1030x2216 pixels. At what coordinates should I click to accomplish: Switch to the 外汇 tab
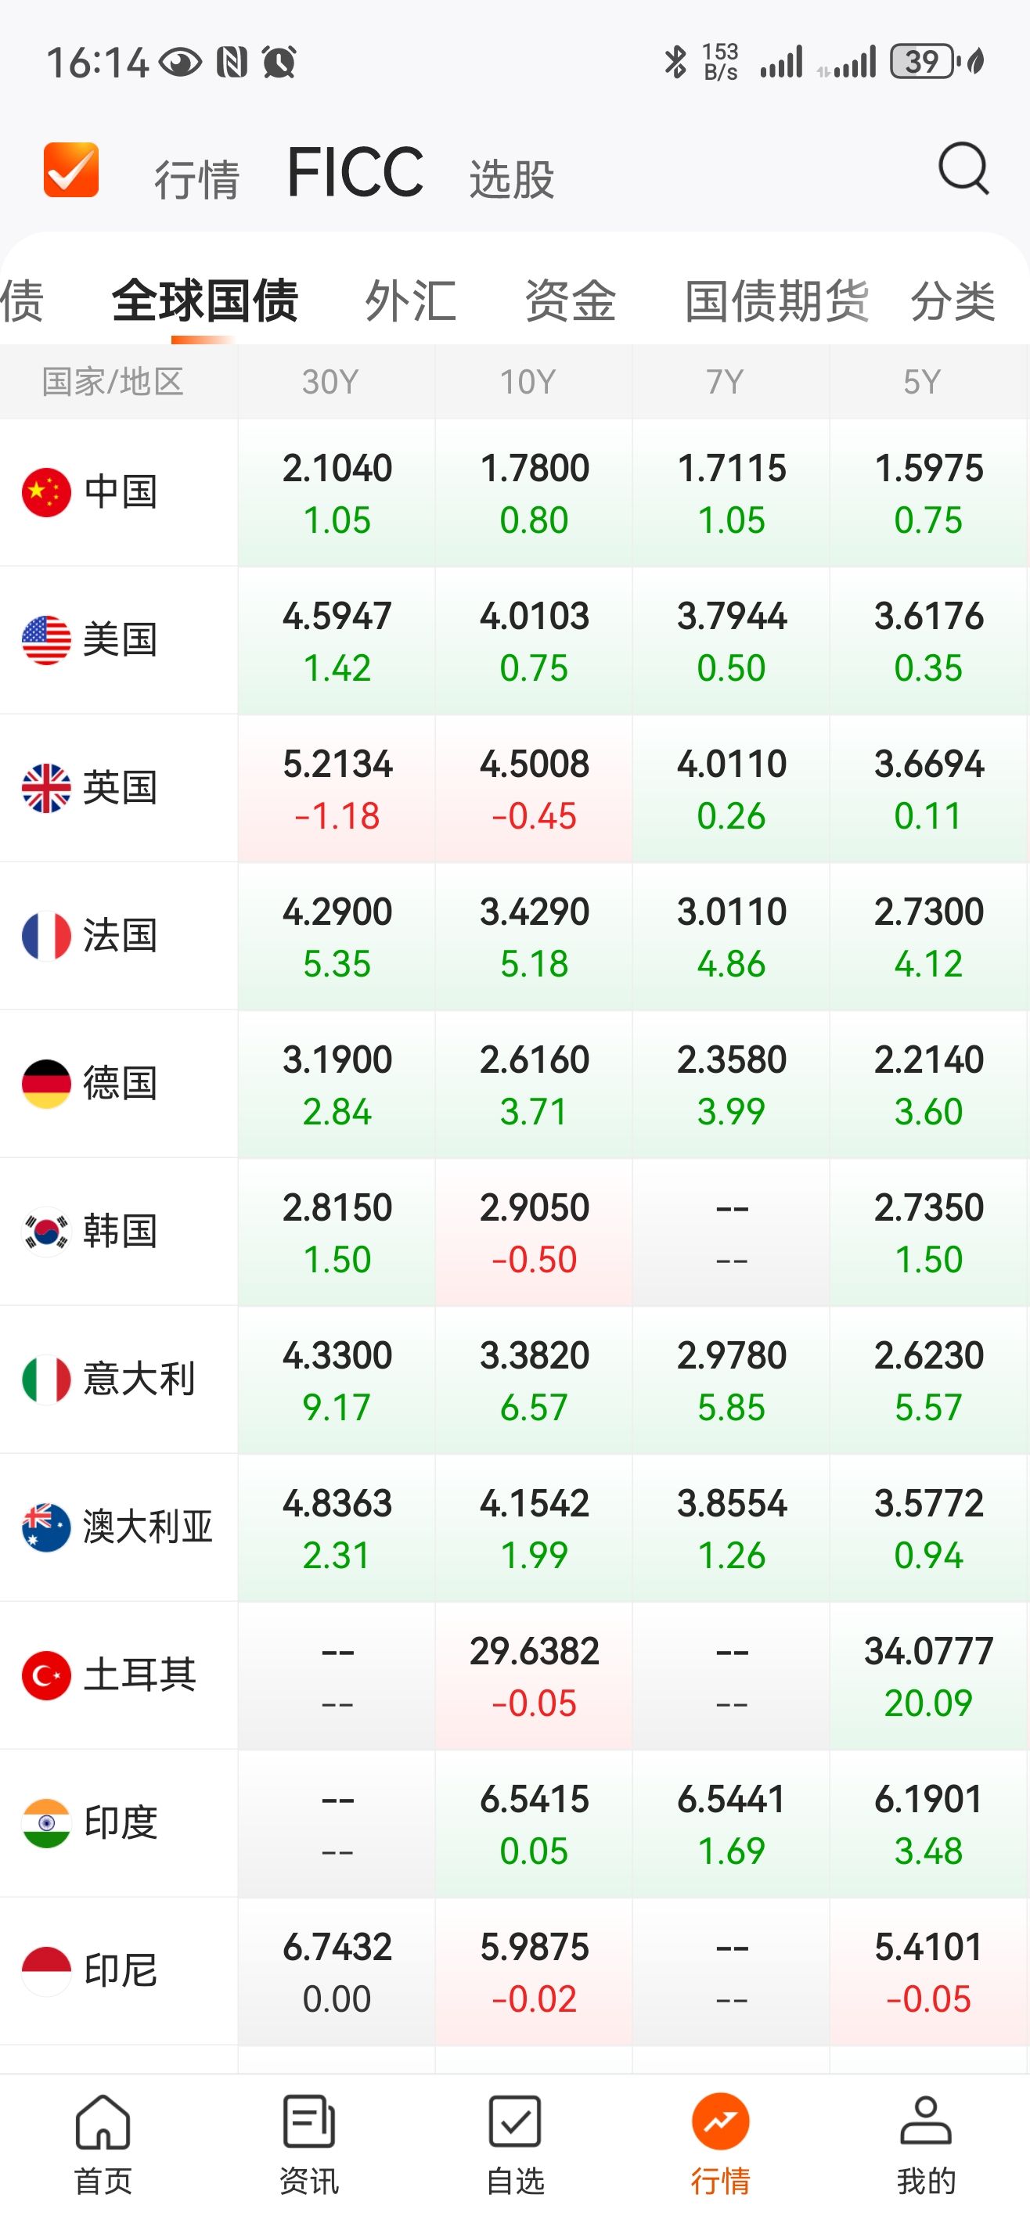point(410,301)
